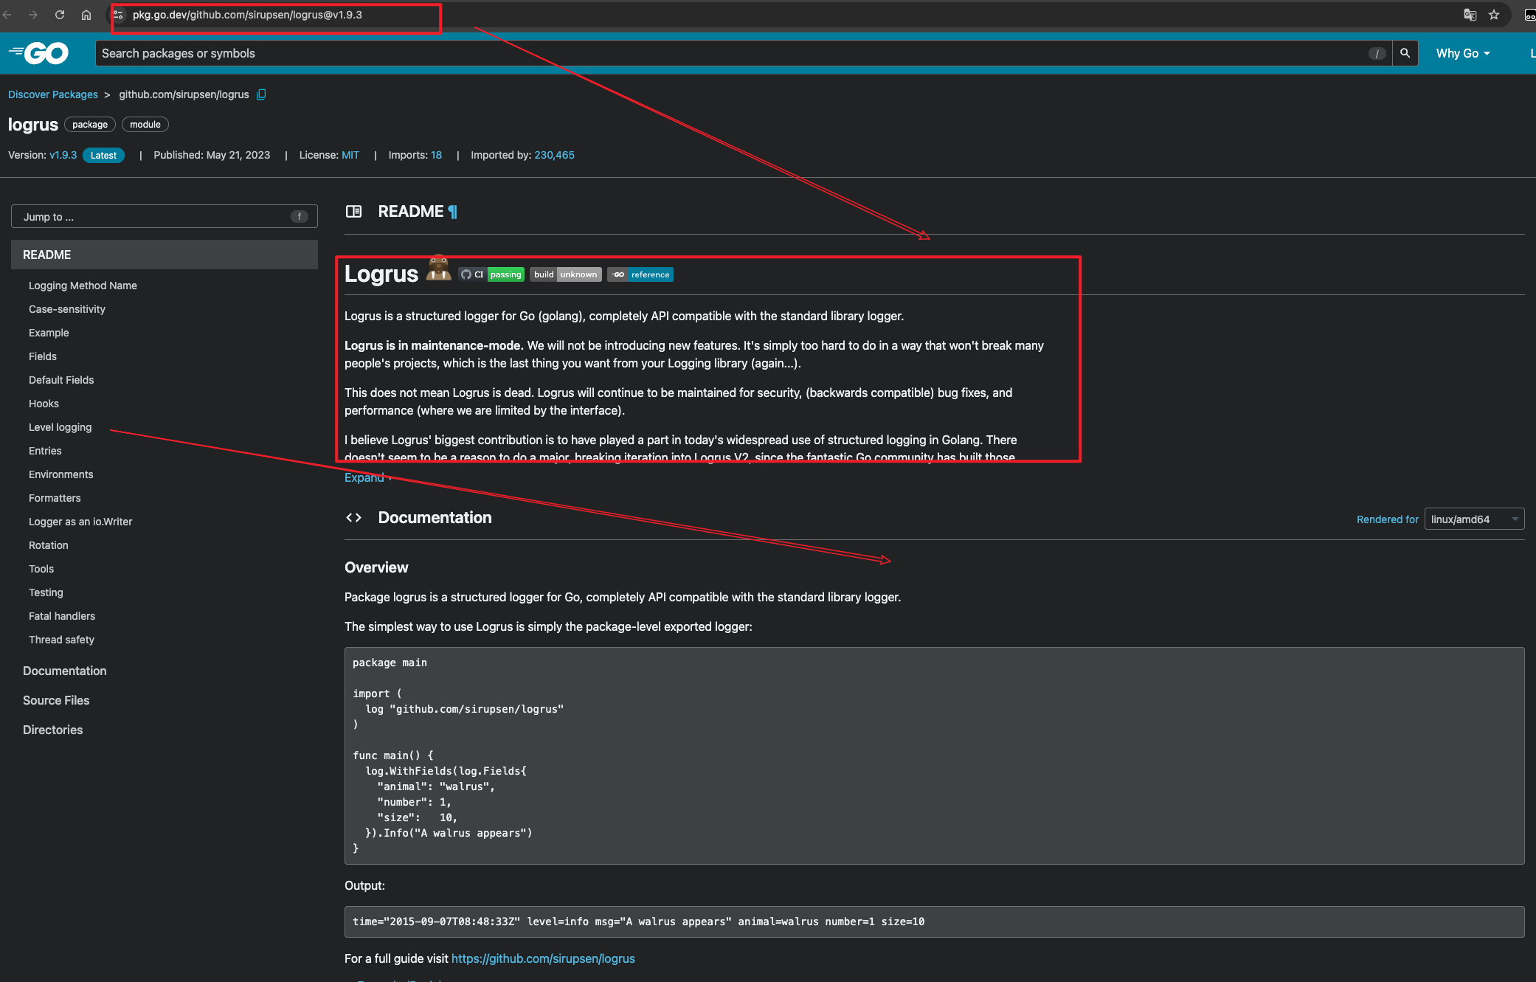This screenshot has width=1536, height=982.
Task: Reload the page using refresh icon
Action: (x=60, y=15)
